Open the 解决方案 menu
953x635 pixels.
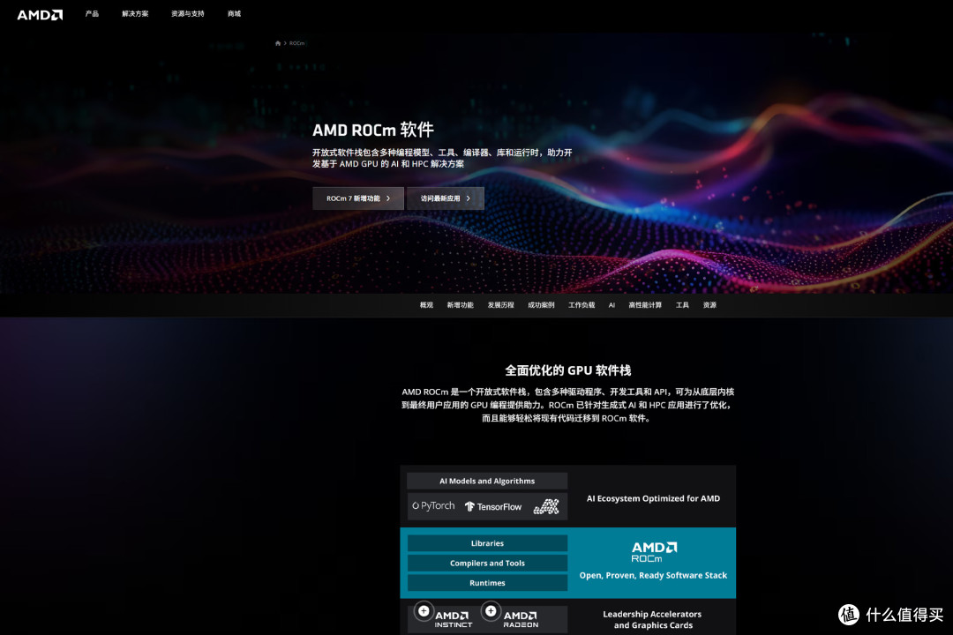[x=135, y=13]
